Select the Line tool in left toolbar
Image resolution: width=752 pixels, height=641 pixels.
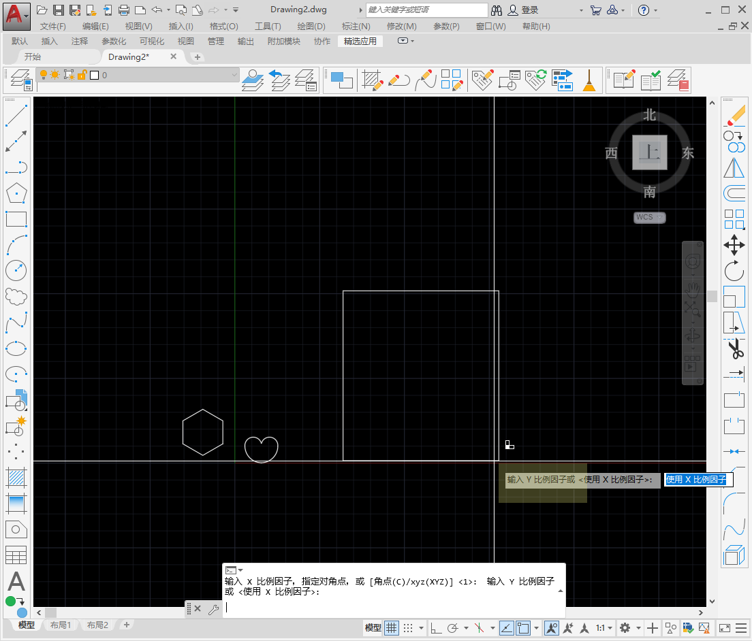(x=16, y=114)
